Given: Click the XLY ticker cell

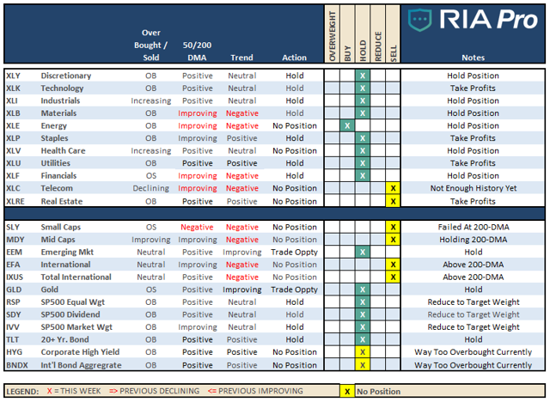Looking at the screenshot, I should [x=14, y=76].
